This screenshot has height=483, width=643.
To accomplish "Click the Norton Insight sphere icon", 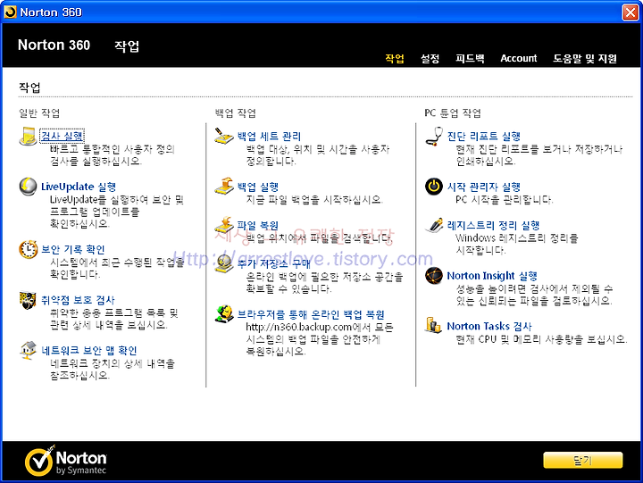I will tap(434, 276).
